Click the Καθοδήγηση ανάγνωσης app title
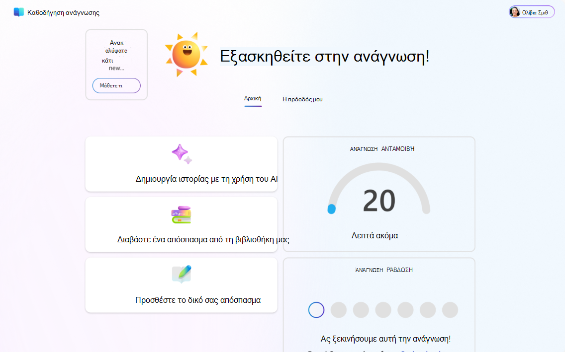The height and width of the screenshot is (352, 565). 64,12
